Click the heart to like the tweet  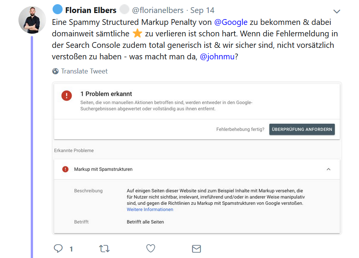point(151,248)
